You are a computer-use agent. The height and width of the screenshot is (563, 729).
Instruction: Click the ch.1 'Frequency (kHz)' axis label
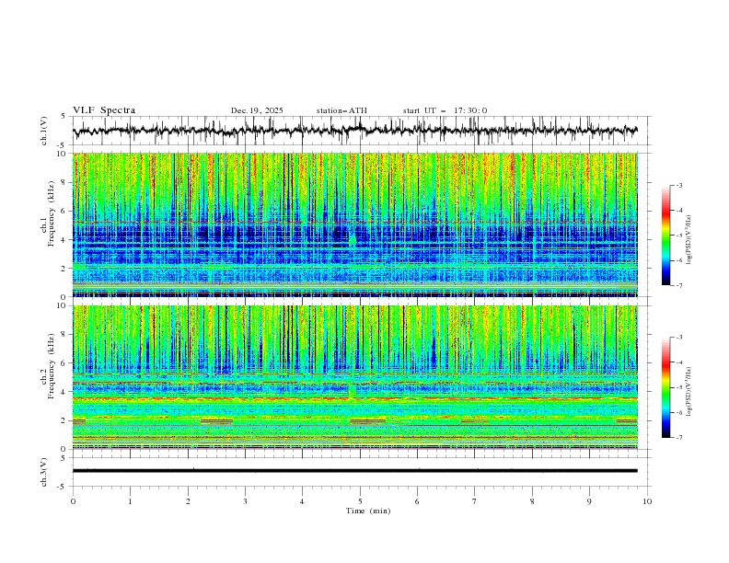coord(51,213)
